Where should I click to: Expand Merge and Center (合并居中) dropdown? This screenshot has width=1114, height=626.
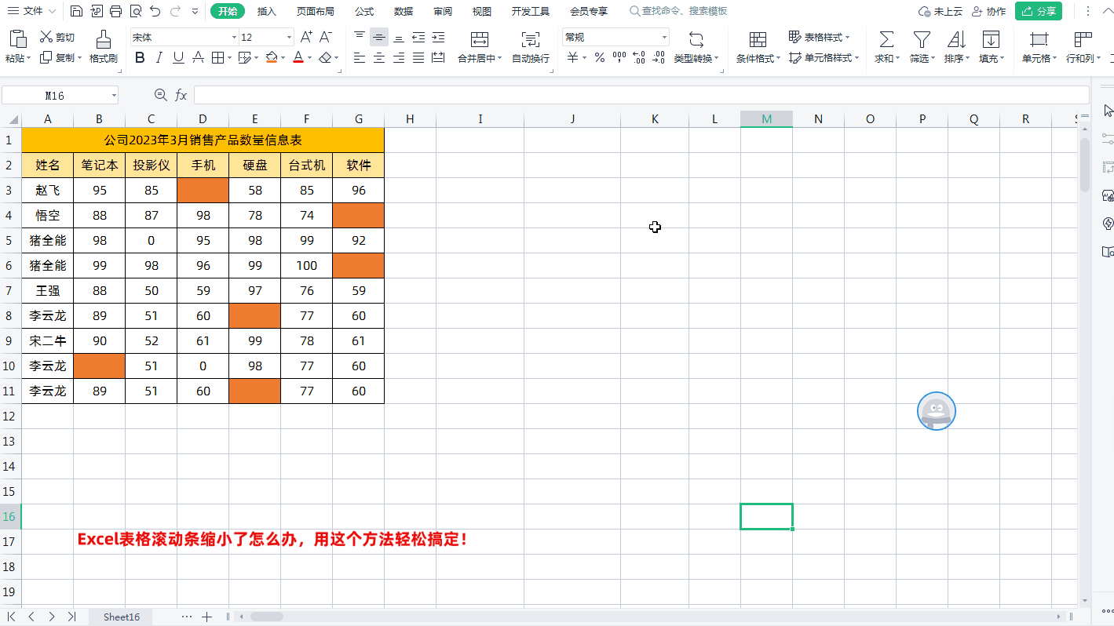pyautogui.click(x=500, y=59)
